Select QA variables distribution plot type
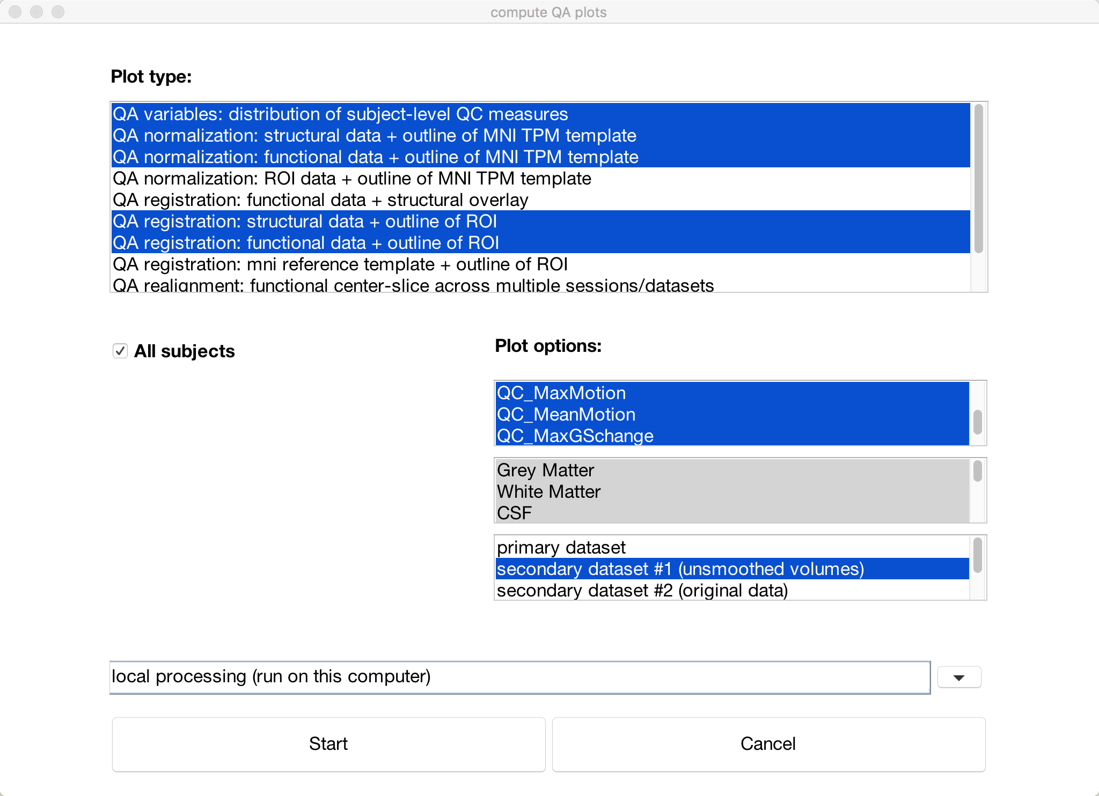This screenshot has height=796, width=1099. (x=540, y=114)
